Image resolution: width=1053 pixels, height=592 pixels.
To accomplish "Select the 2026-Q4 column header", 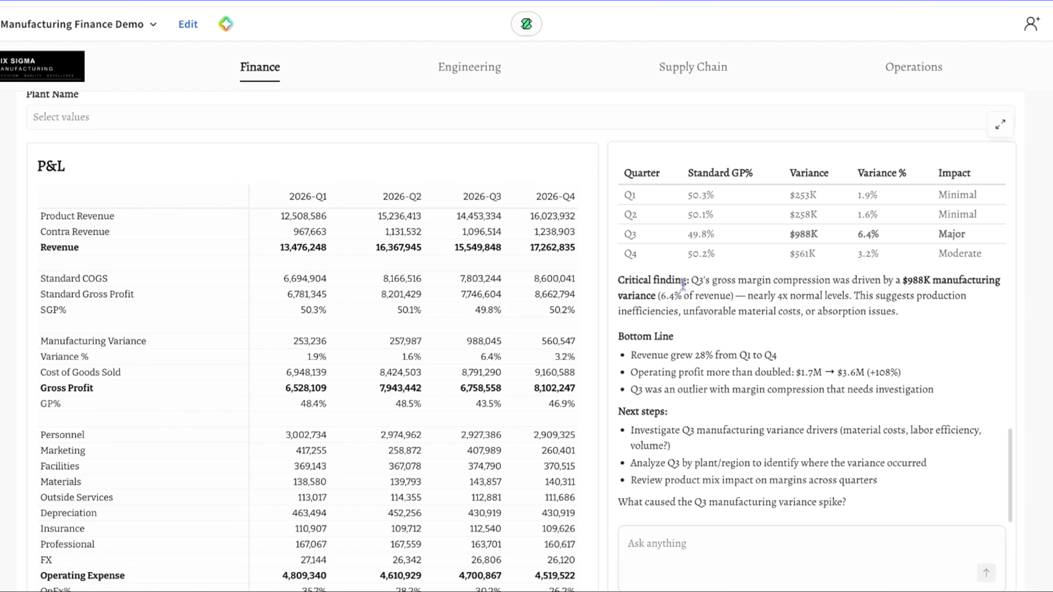I will tap(556, 197).
